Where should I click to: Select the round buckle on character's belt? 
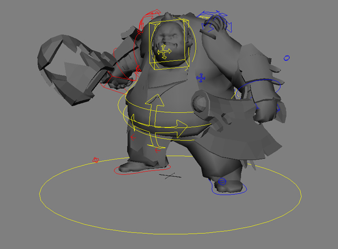[202, 103]
